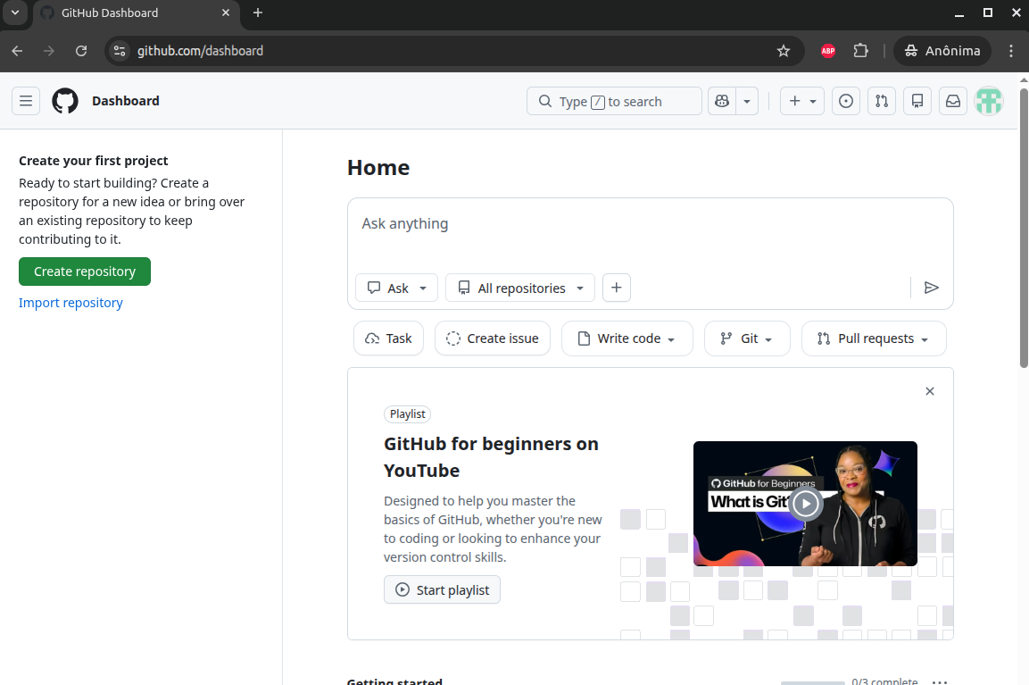Open Copilot chat icon in header
Image resolution: width=1029 pixels, height=685 pixels.
coord(721,101)
